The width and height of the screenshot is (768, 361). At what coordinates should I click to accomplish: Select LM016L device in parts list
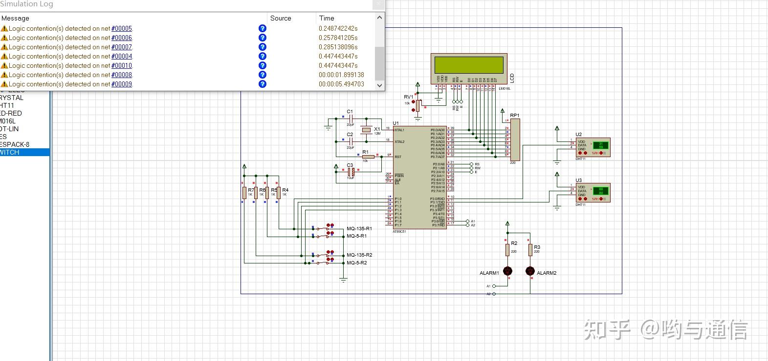point(24,121)
